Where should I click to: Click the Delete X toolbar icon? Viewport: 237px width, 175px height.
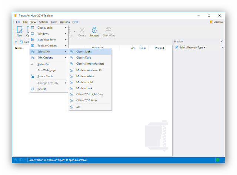[82, 30]
